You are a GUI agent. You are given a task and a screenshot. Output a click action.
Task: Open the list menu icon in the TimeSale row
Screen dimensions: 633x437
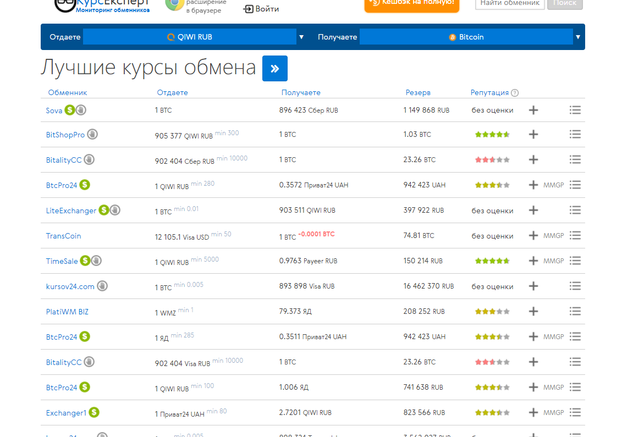tap(575, 261)
